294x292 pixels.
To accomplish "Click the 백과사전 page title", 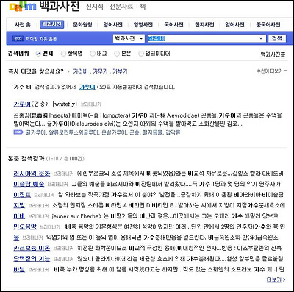I will (x=60, y=7).
